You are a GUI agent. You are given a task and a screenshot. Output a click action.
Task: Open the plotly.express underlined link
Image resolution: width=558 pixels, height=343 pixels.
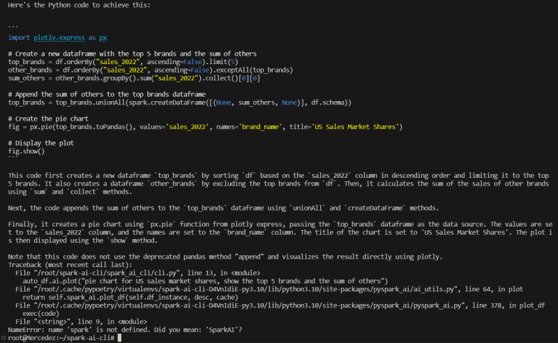59,38
